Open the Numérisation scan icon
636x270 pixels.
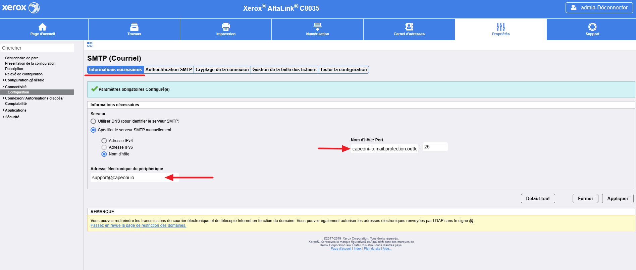pos(317,27)
